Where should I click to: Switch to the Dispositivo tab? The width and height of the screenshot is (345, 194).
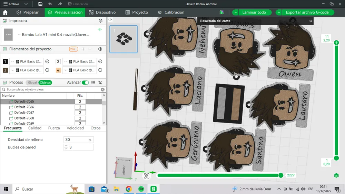coord(102,12)
